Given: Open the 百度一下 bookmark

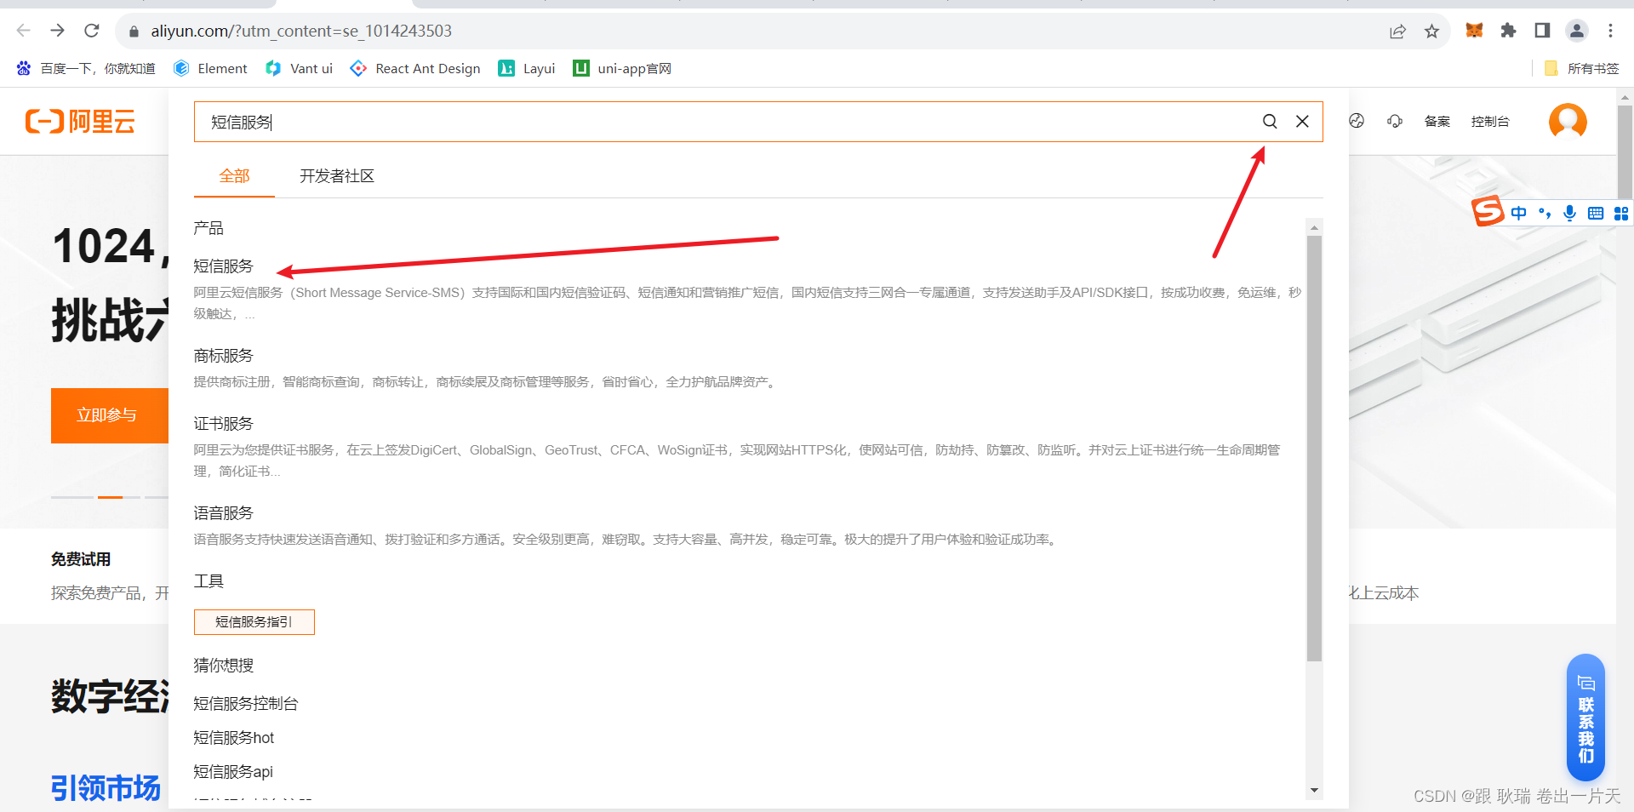Looking at the screenshot, I should (86, 68).
